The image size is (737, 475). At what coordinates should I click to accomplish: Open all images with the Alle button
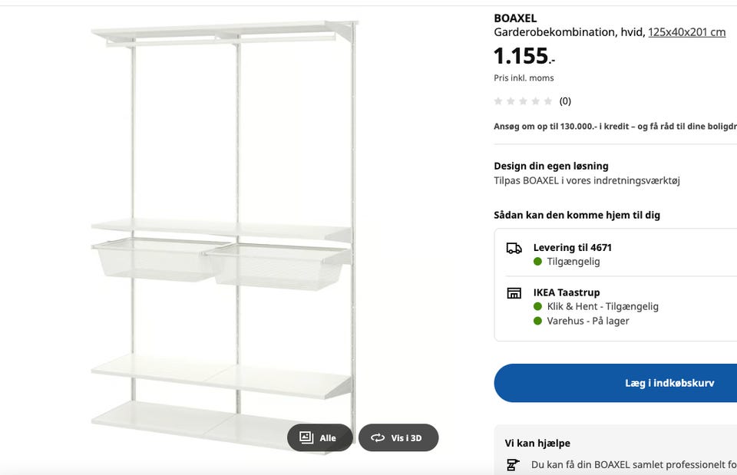click(x=319, y=438)
